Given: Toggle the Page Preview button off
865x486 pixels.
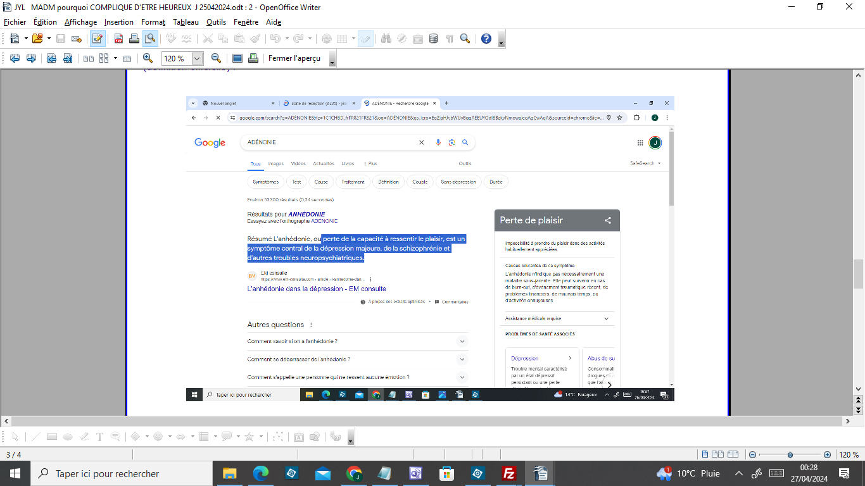Looking at the screenshot, I should [x=149, y=39].
